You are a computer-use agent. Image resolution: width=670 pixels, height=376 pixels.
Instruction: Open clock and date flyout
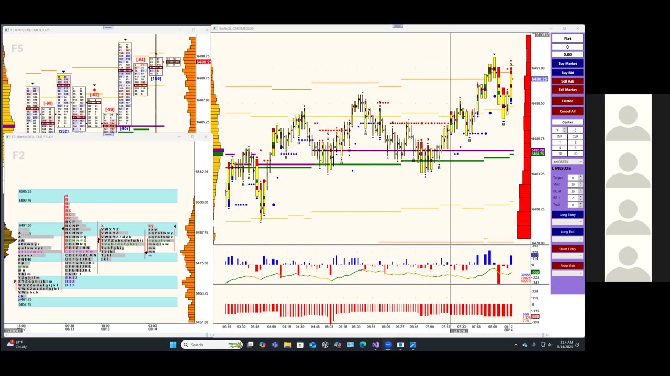(566, 345)
